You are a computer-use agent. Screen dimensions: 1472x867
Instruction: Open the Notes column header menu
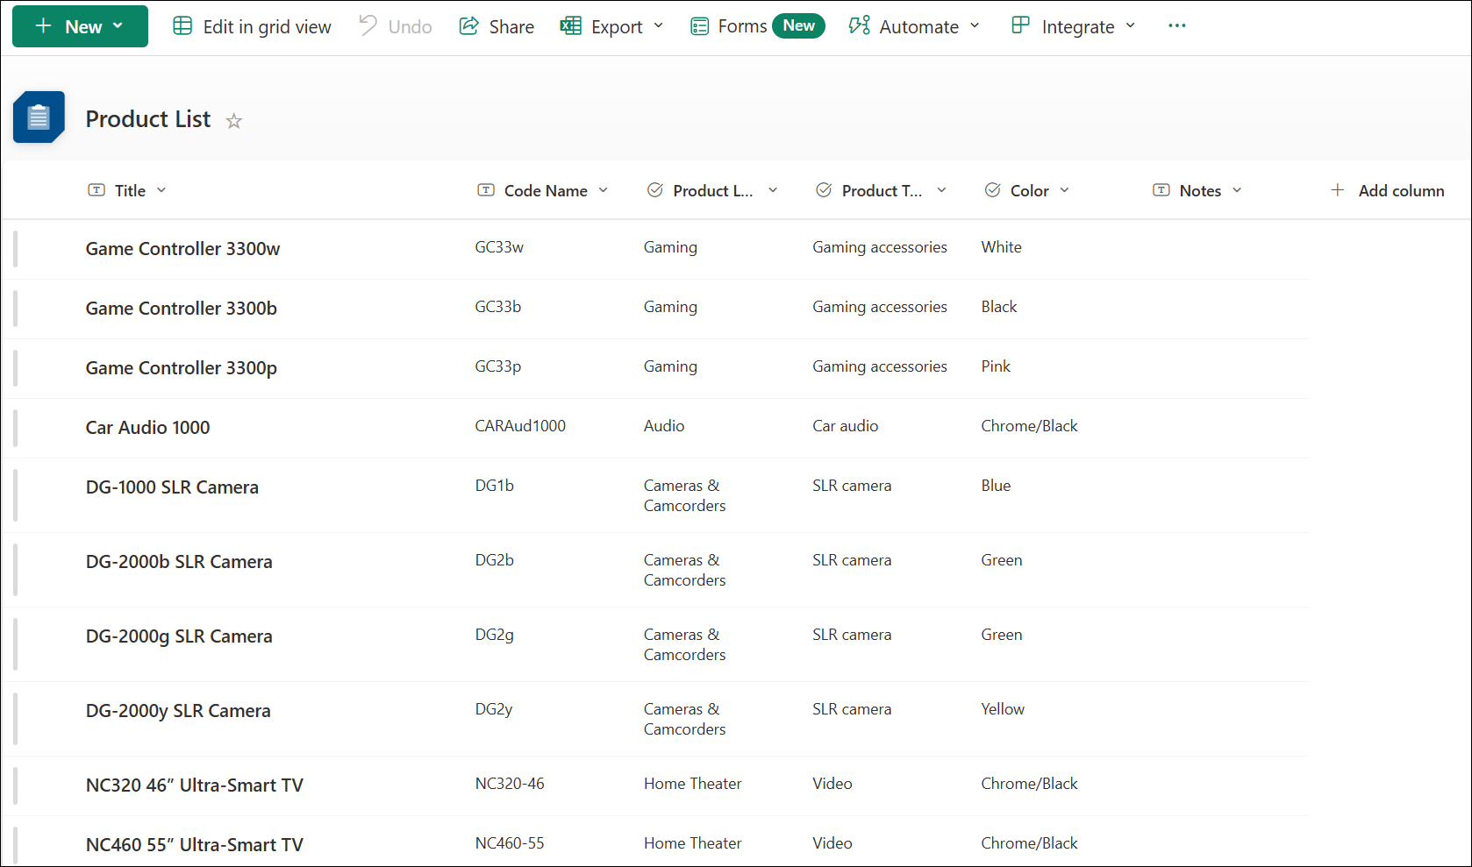[1237, 189]
